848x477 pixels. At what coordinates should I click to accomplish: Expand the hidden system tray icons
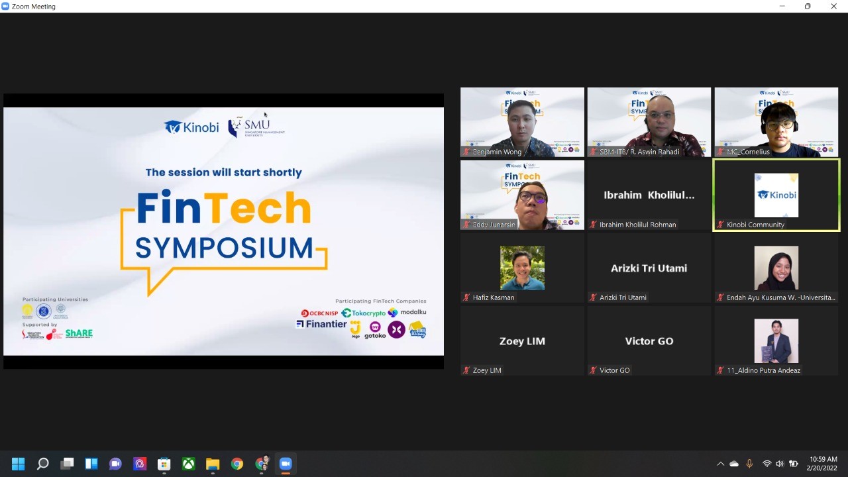pyautogui.click(x=720, y=464)
